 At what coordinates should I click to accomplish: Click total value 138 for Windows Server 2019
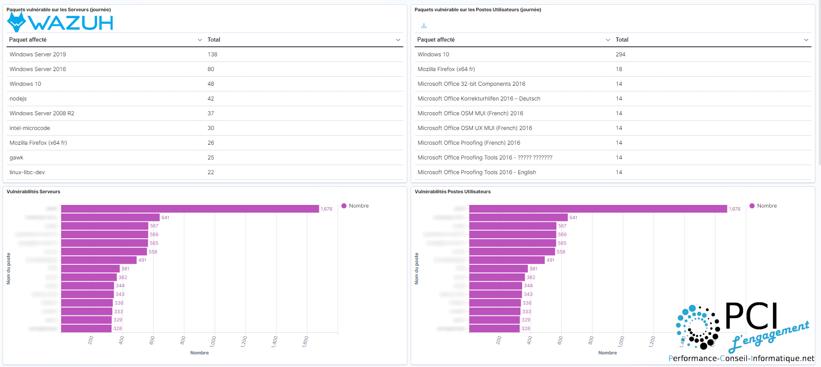213,54
